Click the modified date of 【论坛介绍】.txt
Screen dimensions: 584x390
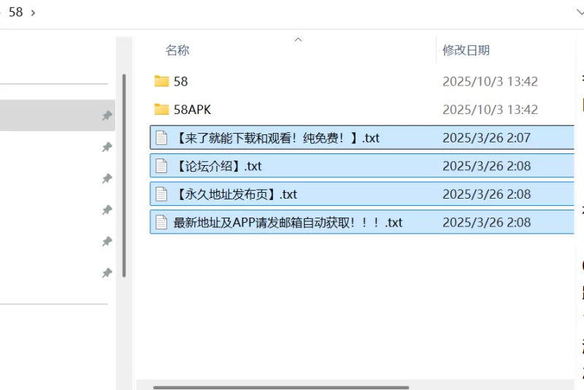pyautogui.click(x=486, y=166)
